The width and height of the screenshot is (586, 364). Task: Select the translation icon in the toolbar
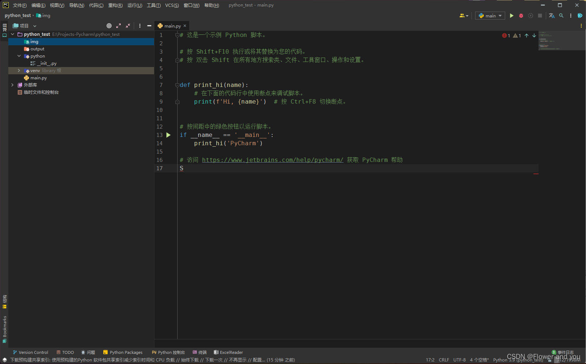pyautogui.click(x=552, y=16)
